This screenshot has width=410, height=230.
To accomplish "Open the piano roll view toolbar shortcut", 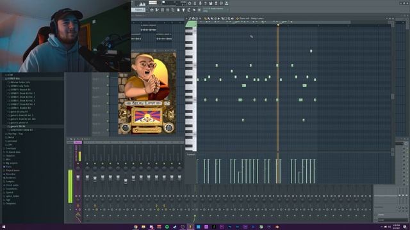I will tap(156, 10).
